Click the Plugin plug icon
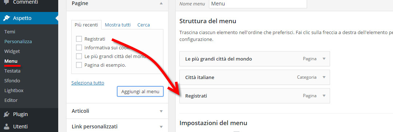Image resolution: width=393 pixels, height=132 pixels. pyautogui.click(x=7, y=114)
